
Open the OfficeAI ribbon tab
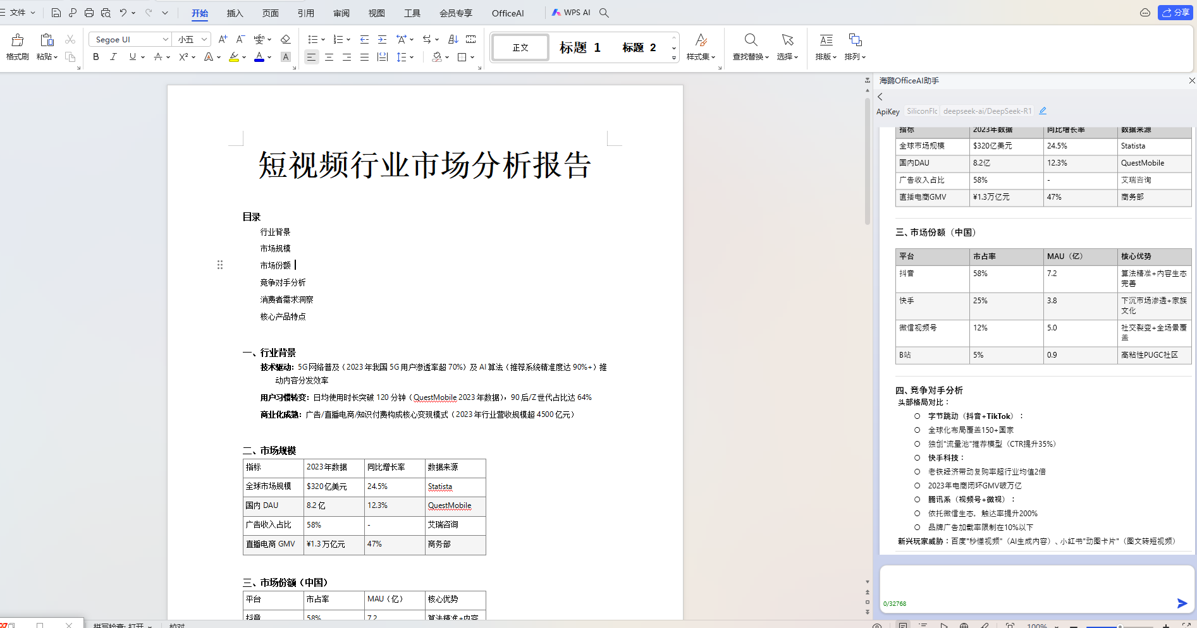coord(508,13)
